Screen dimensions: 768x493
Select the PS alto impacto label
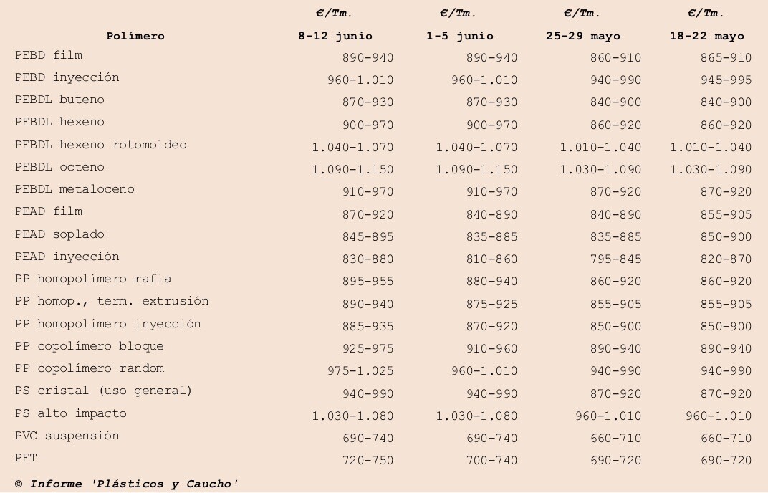click(x=70, y=413)
